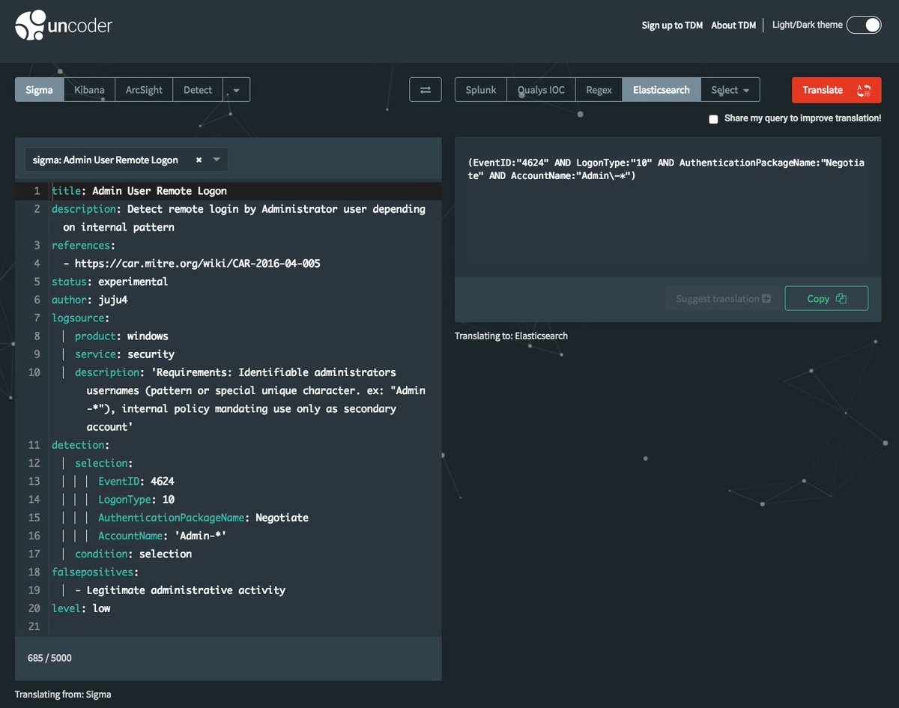Click the 'status: experimental' line
This screenshot has height=708, width=899.
(x=110, y=282)
